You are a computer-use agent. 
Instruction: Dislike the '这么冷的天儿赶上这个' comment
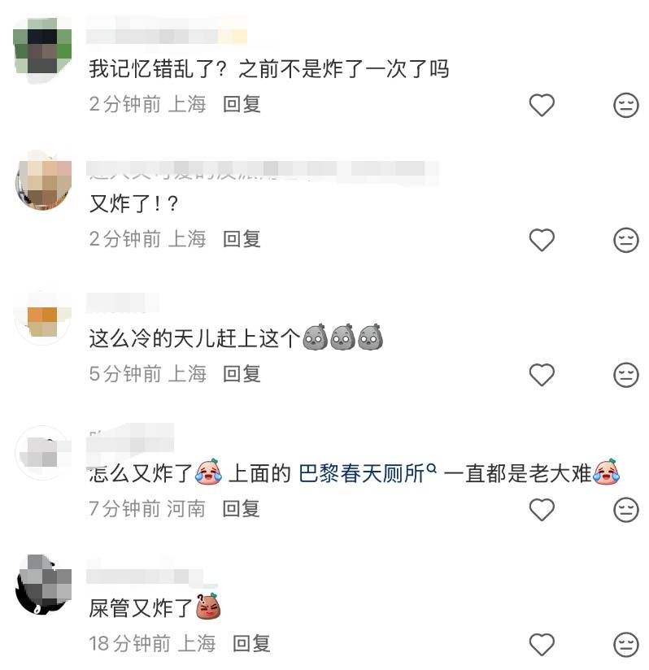click(626, 375)
